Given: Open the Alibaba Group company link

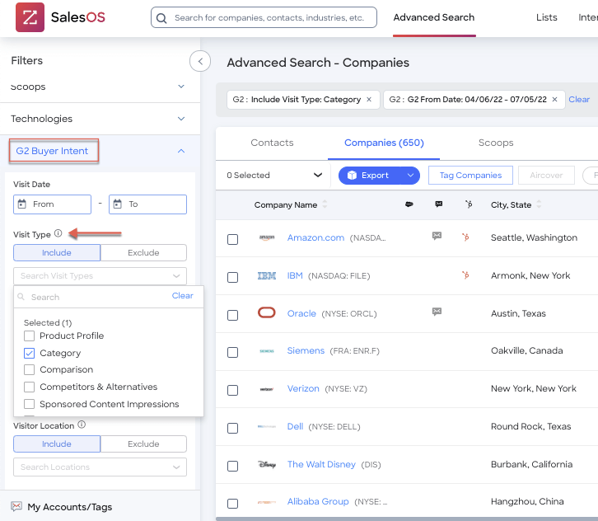Looking at the screenshot, I should point(318,501).
